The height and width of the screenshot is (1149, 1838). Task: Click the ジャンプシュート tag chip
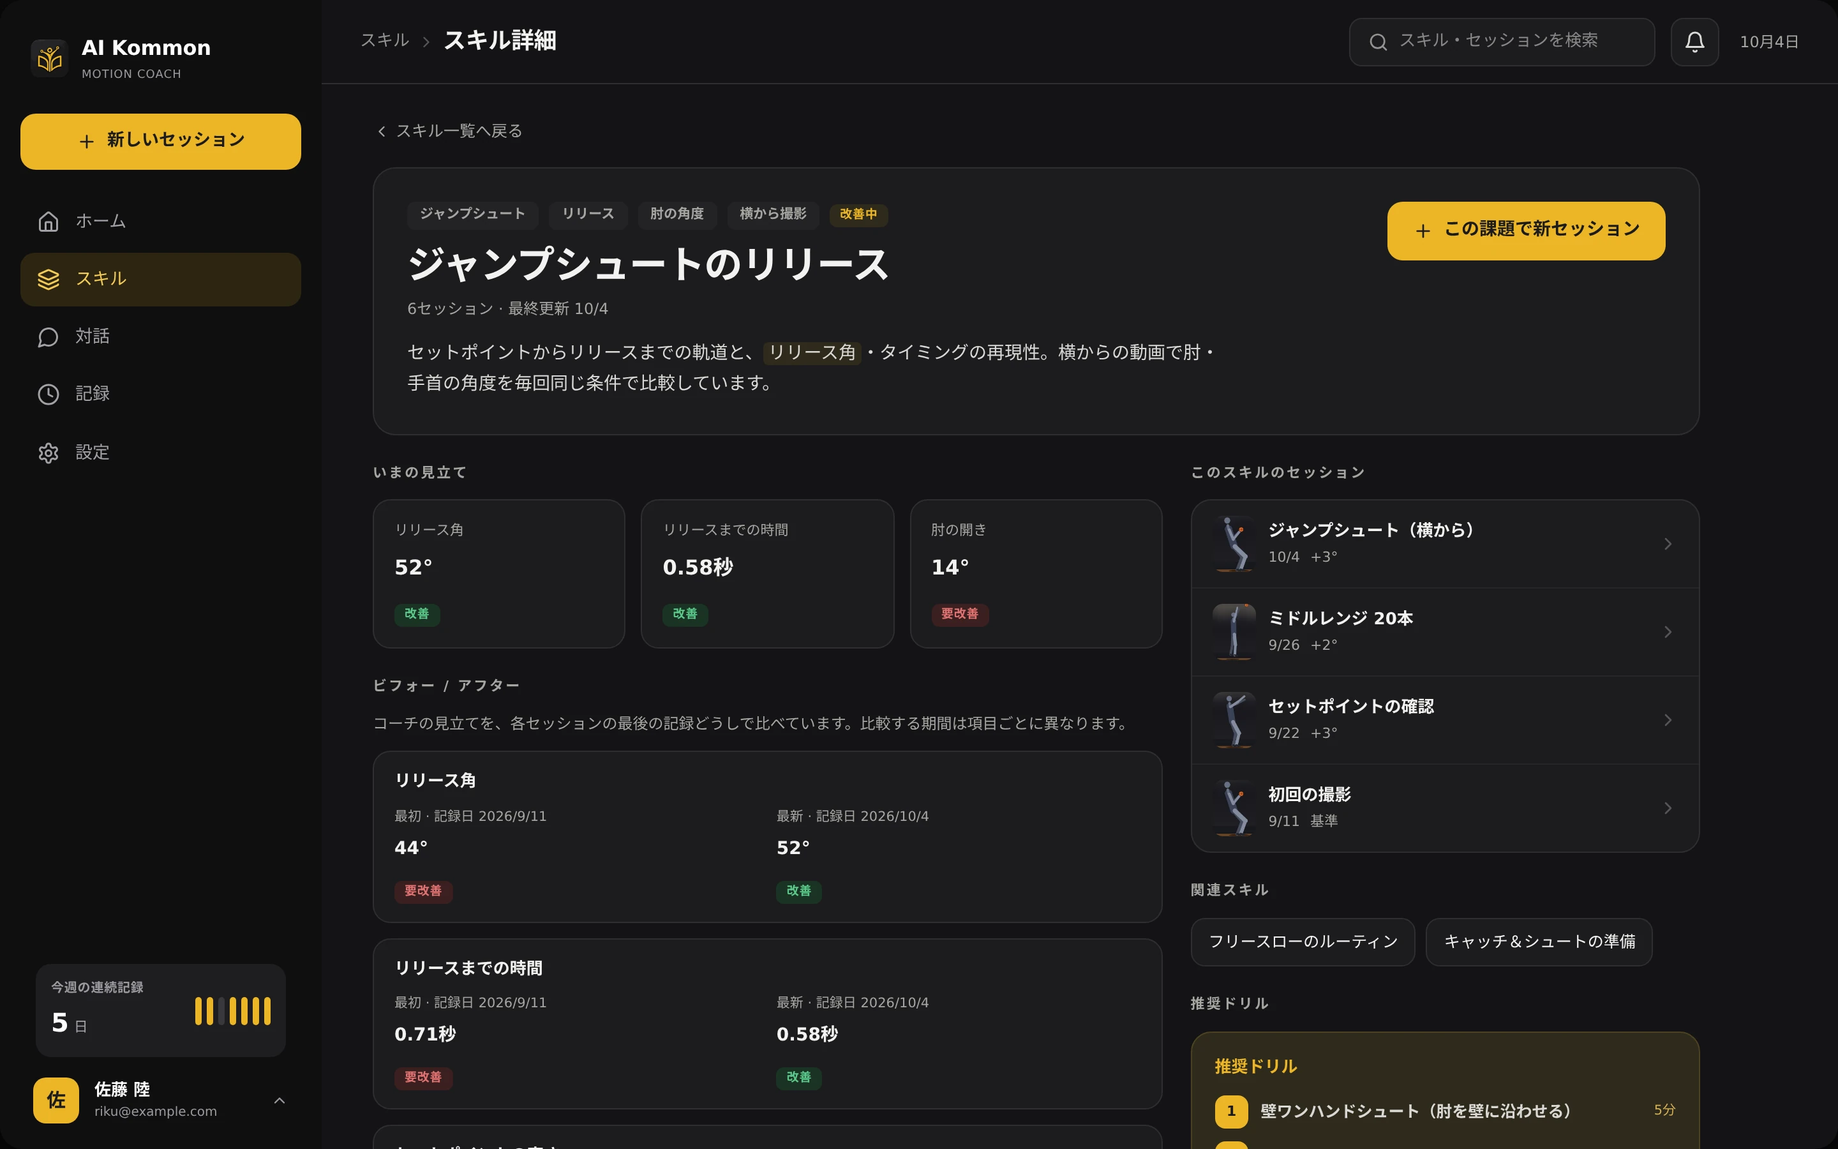coord(472,215)
